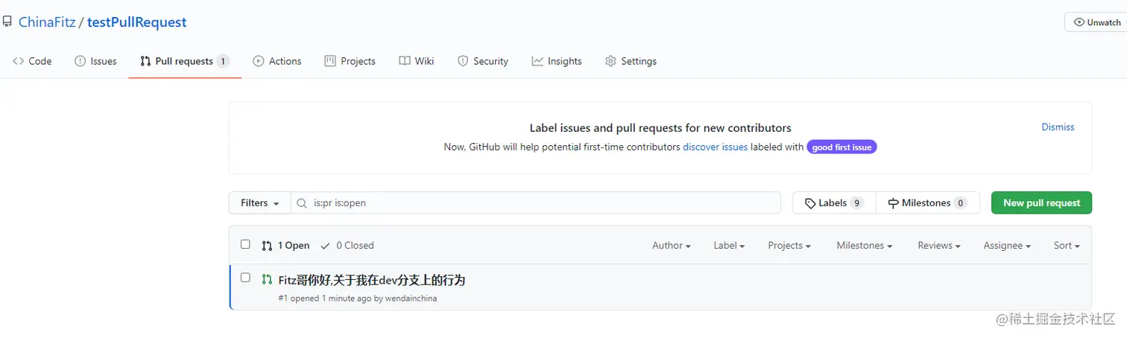
Task: Expand the Assignee filter dropdown
Action: [x=1007, y=245]
